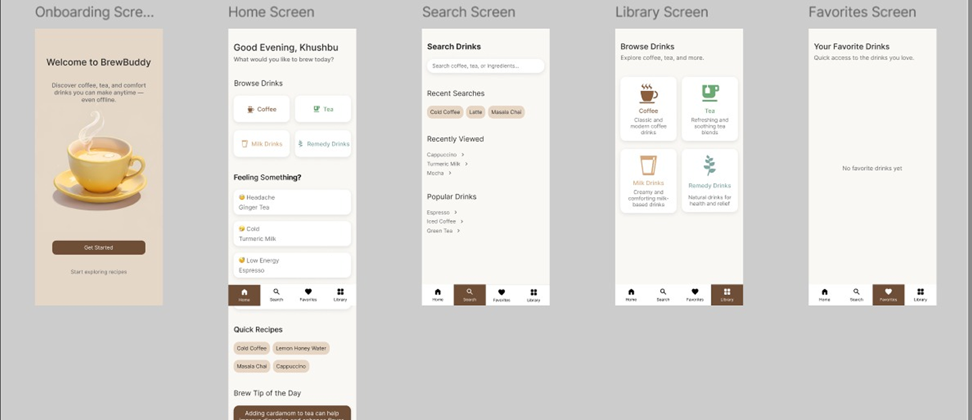Open Iced Coffee row chevron

point(462,221)
